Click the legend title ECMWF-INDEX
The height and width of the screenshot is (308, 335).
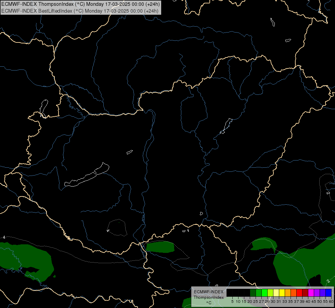click(x=208, y=292)
